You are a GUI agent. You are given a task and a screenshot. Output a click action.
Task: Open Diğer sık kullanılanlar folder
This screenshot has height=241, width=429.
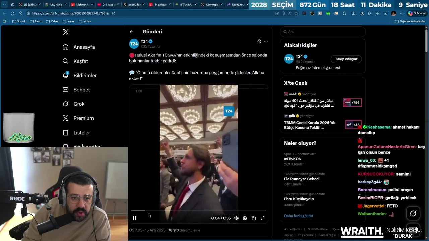point(410,21)
